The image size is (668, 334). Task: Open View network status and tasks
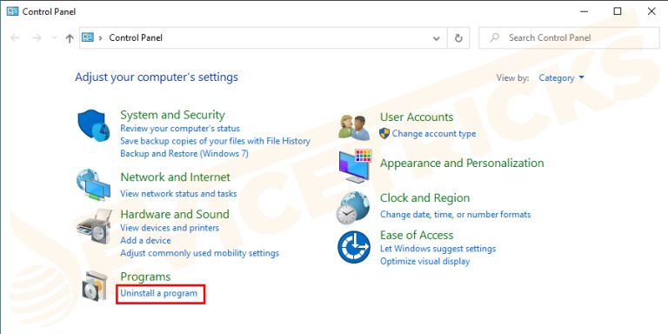click(178, 193)
